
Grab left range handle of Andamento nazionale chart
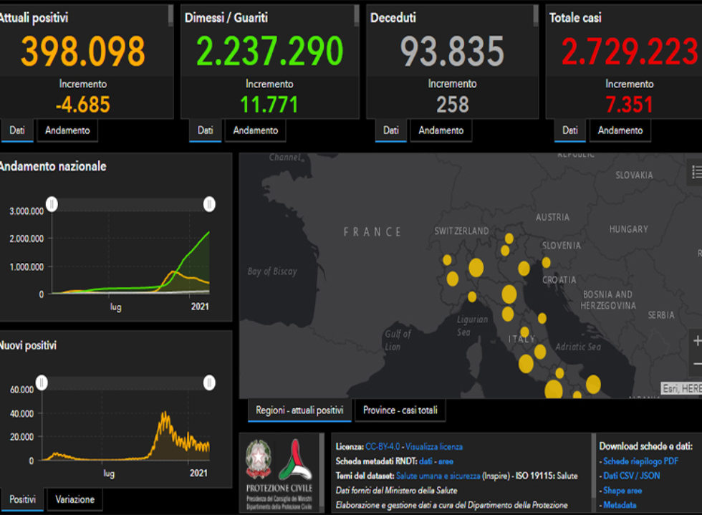(52, 204)
